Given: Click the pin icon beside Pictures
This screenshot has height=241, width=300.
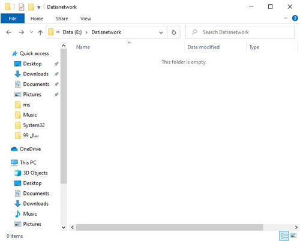Looking at the screenshot, I should (56, 95).
